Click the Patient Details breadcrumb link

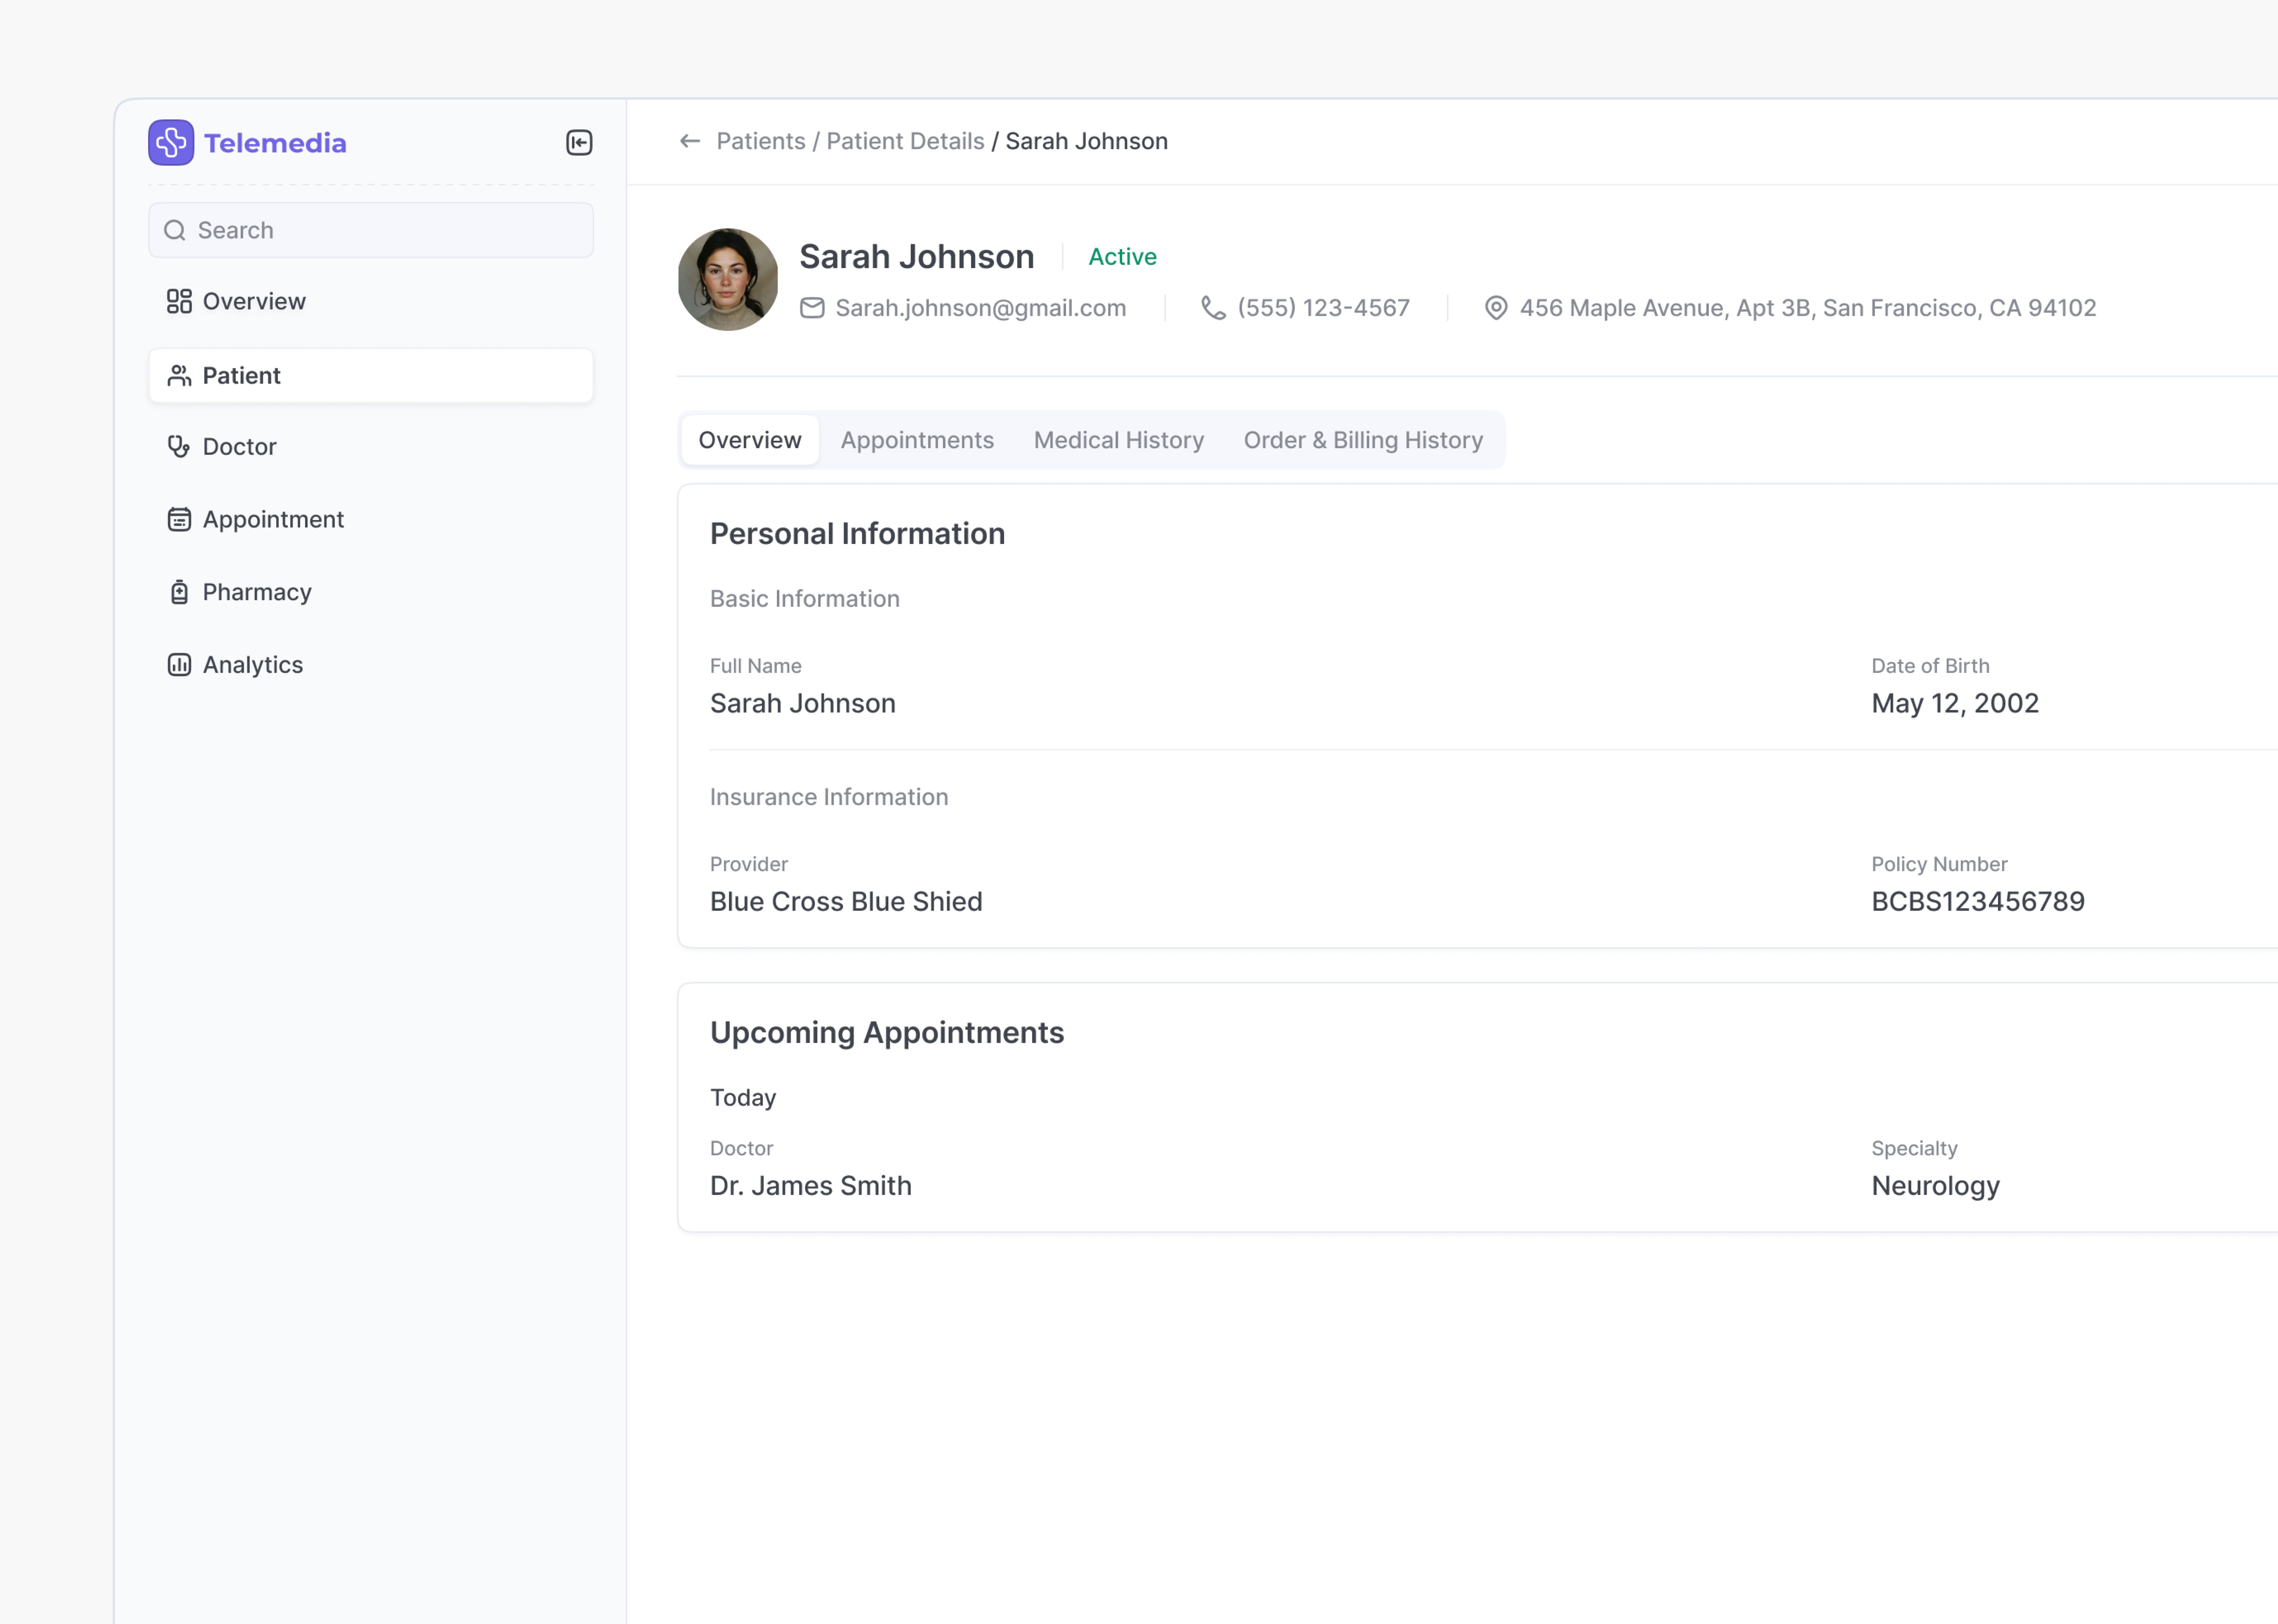pyautogui.click(x=905, y=141)
